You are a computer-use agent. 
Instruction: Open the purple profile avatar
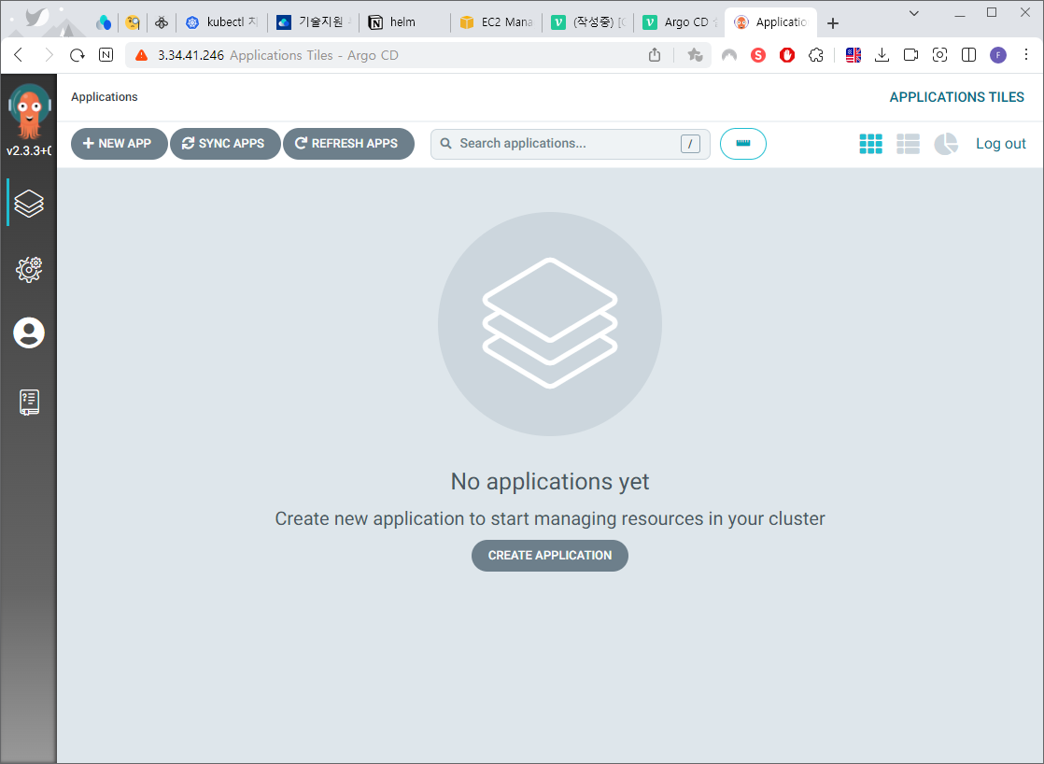998,55
